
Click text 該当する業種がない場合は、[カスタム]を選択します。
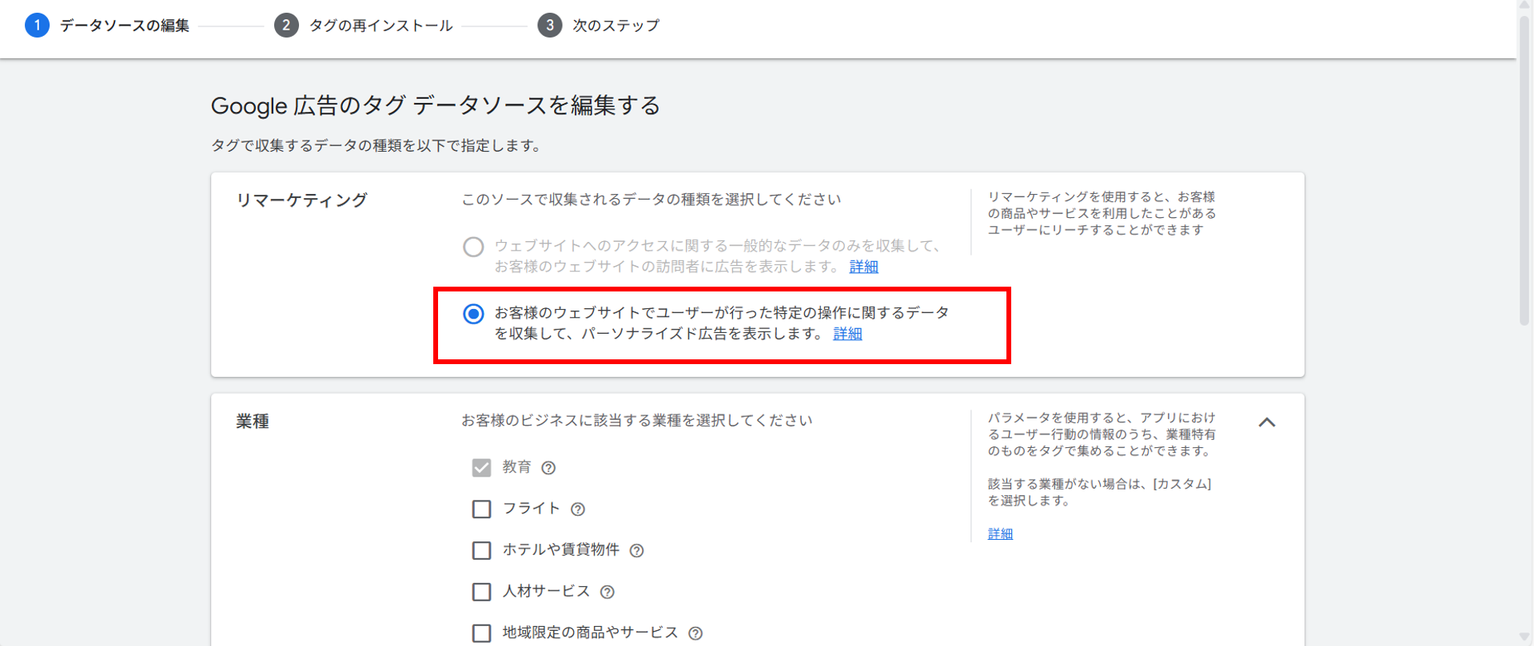[1100, 493]
